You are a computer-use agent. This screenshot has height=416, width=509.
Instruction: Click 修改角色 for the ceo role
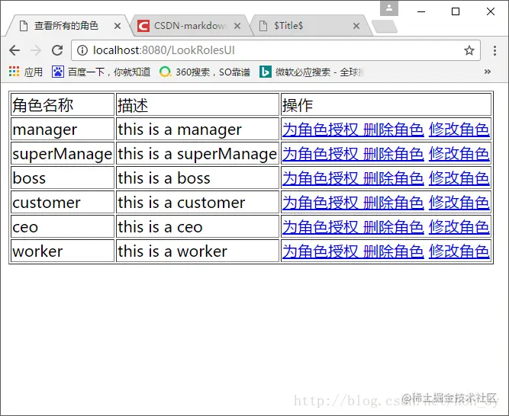[459, 227]
